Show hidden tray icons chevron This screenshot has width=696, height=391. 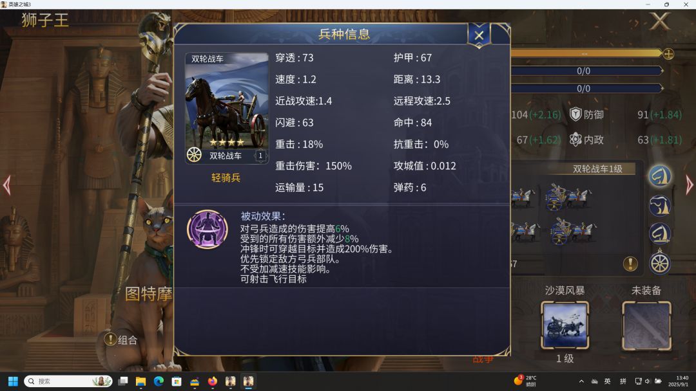(x=581, y=381)
